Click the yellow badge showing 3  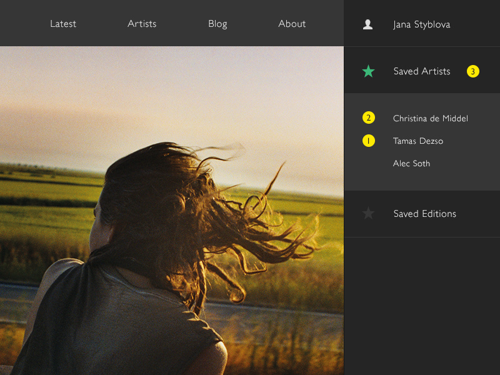[473, 71]
